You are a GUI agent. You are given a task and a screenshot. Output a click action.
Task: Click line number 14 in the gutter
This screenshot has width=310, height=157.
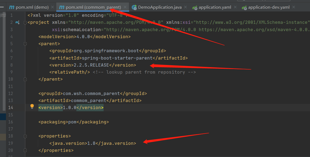(x=11, y=108)
